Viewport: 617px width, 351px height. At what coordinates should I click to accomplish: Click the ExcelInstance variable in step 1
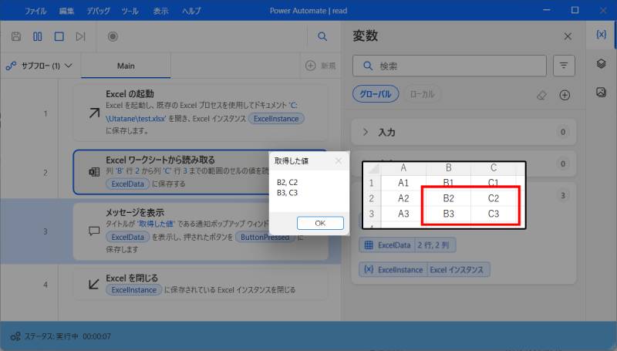276,119
